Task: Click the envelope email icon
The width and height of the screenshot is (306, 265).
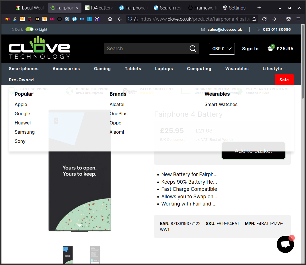Action: point(203,29)
